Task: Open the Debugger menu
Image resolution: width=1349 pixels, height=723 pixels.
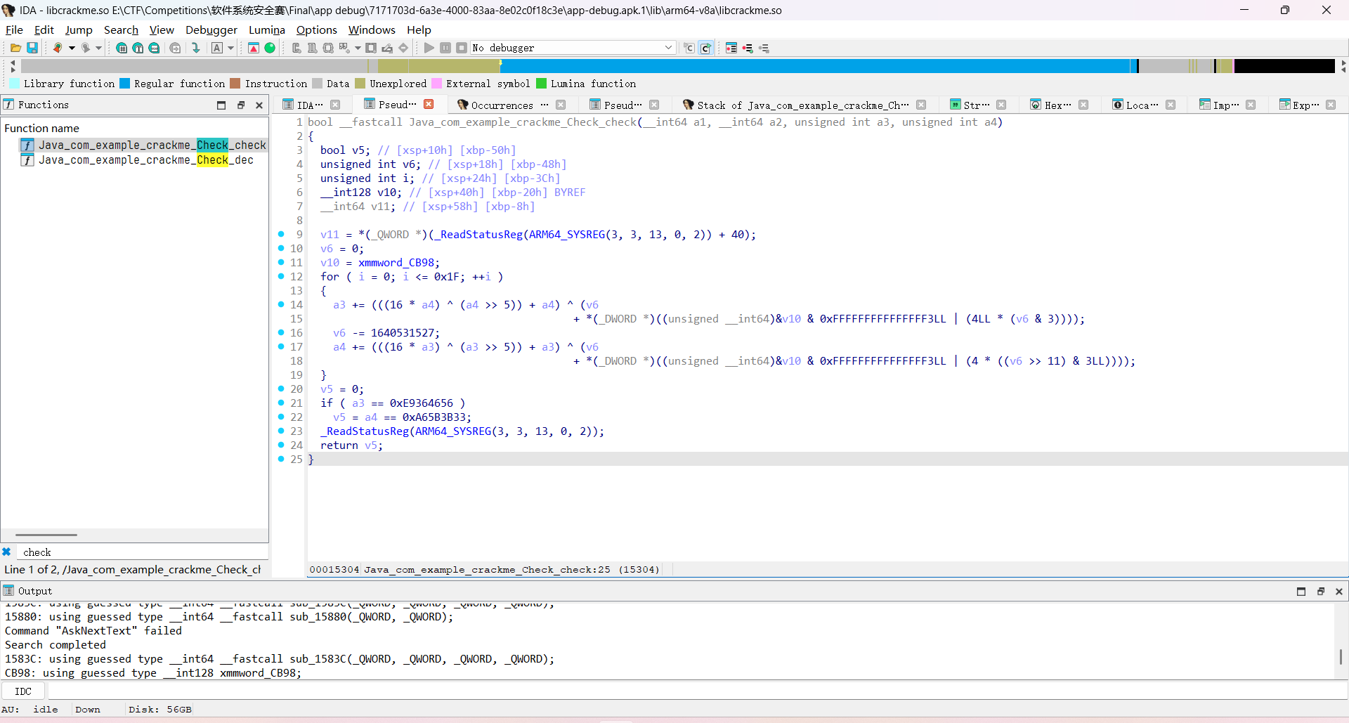Action: [x=211, y=30]
